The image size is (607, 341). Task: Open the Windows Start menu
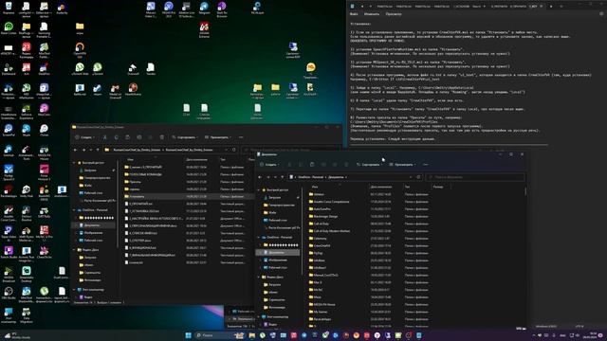point(188,335)
